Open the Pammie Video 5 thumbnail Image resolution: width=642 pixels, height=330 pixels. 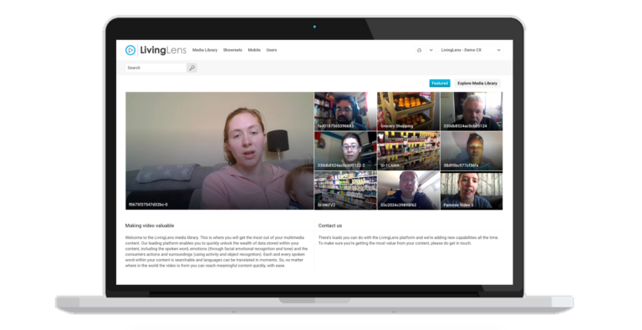[471, 190]
